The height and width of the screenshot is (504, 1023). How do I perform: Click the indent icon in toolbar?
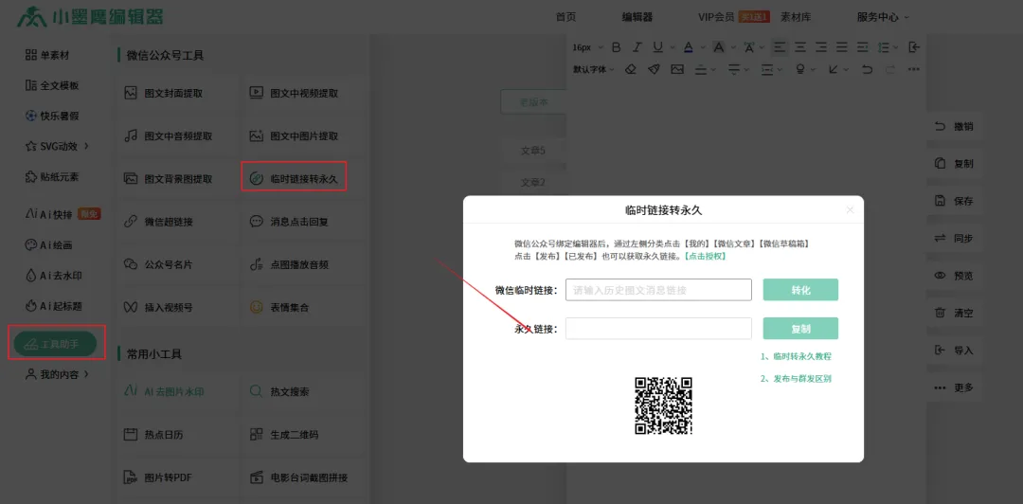tap(863, 47)
